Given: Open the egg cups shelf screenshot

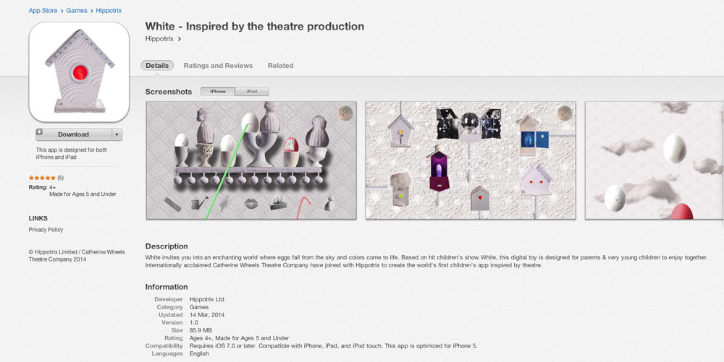Looking at the screenshot, I should (251, 160).
